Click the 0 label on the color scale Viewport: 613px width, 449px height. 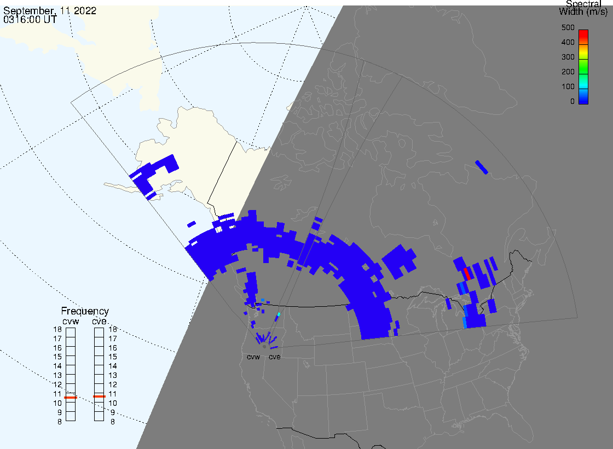click(572, 102)
